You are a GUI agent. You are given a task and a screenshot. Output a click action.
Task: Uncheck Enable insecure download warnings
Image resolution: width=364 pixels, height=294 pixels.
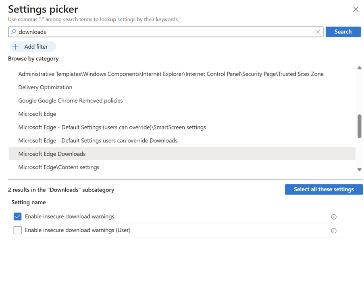tap(17, 217)
